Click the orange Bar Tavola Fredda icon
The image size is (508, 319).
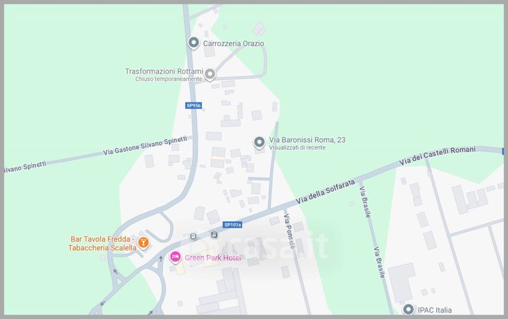(144, 243)
